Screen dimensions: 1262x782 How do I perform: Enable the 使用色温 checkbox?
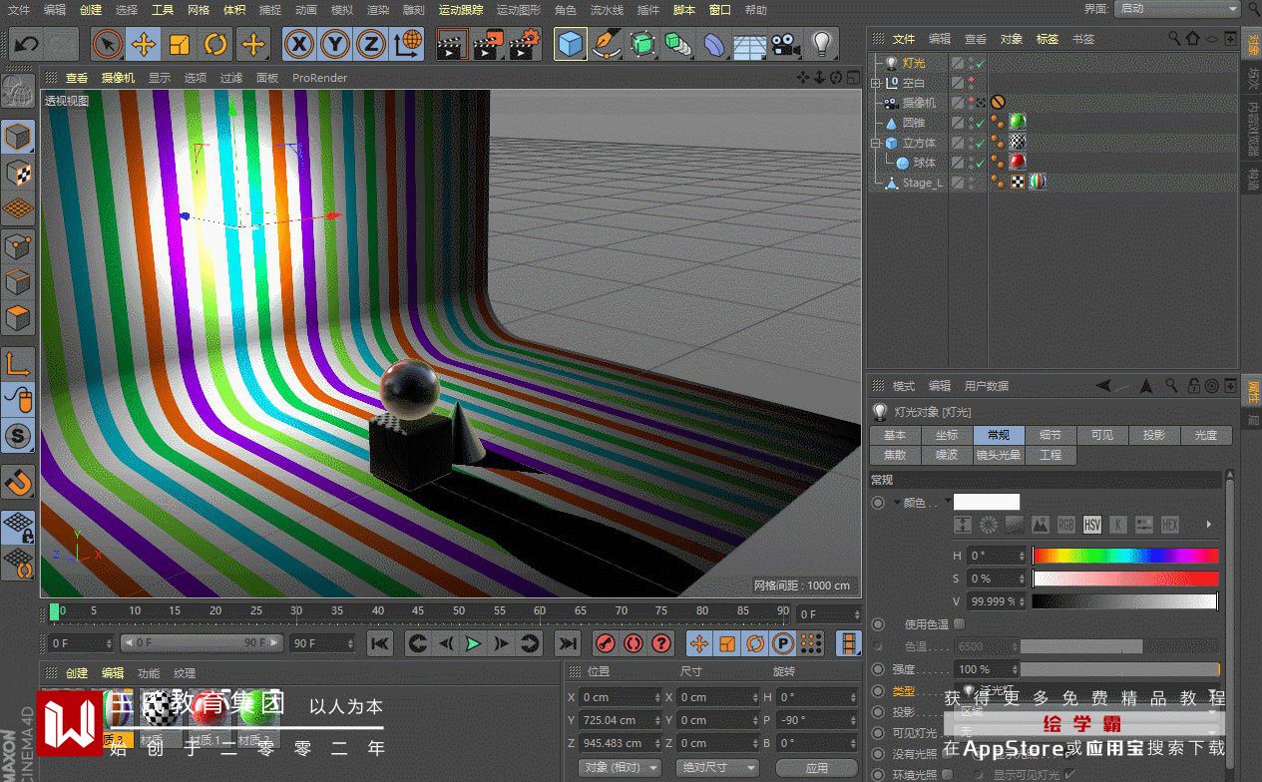960,624
